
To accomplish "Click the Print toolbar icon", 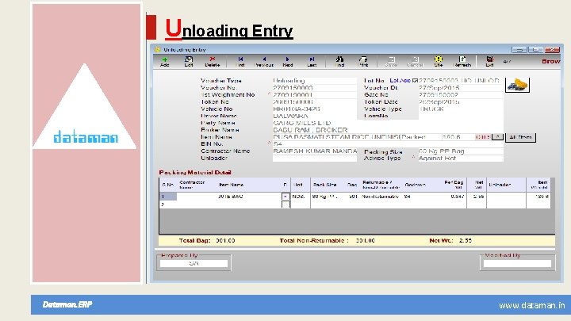I will (363, 62).
